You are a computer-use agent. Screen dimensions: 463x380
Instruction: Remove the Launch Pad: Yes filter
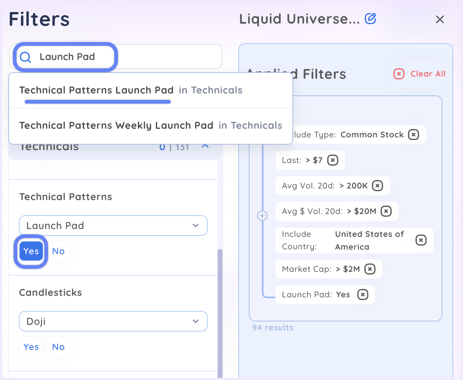pos(363,294)
